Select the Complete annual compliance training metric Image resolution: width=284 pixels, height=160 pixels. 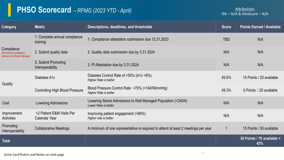pos(59,39)
